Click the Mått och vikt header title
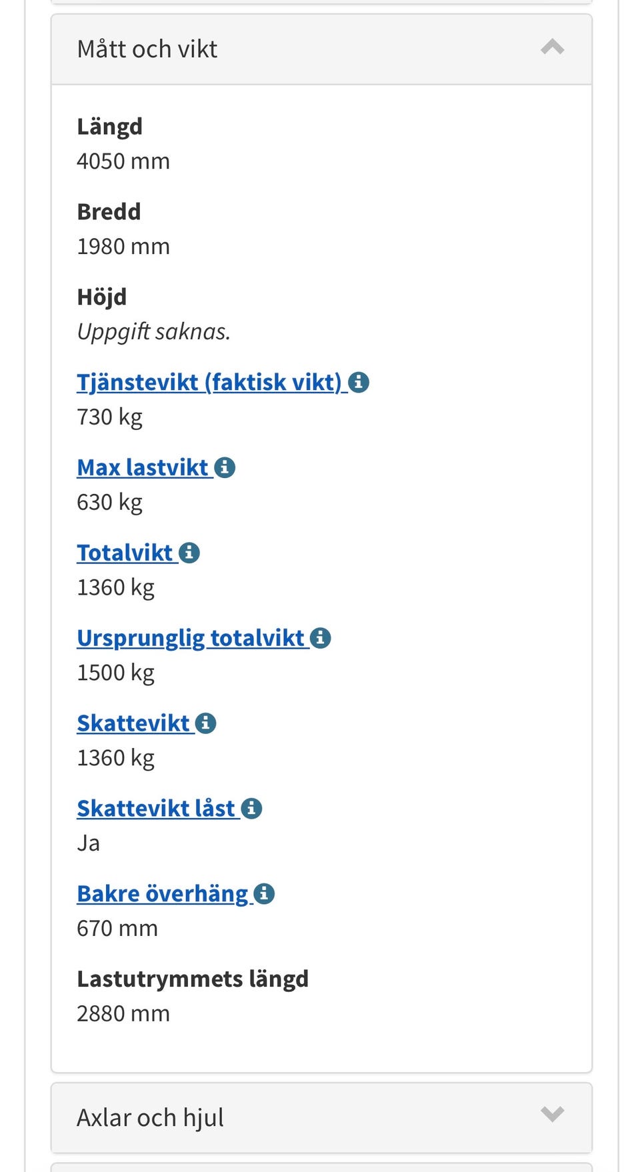This screenshot has height=1172, width=640. pos(147,49)
